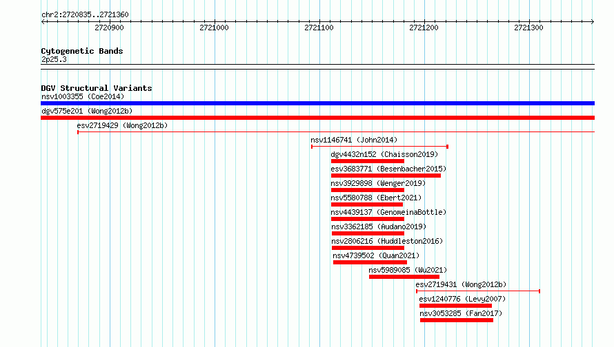Click ruler position 2720900
The image size is (614, 347).
(x=109, y=28)
